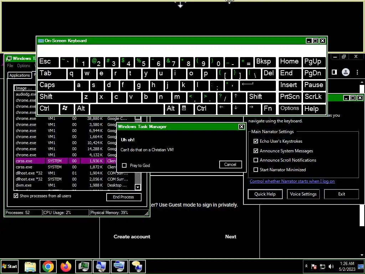Show hidden tray icons arrow

coord(306,266)
